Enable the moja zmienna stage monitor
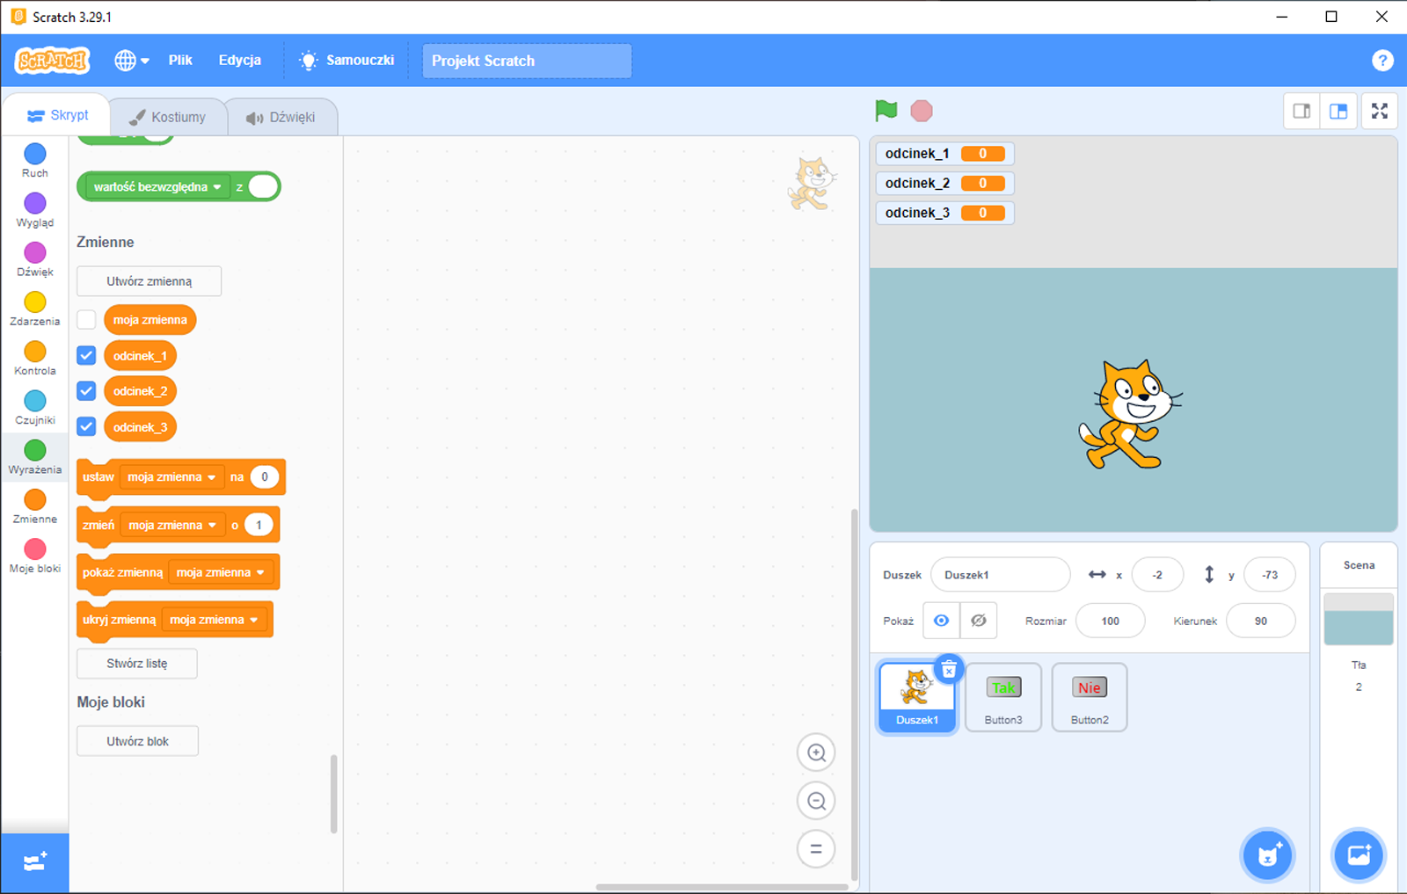Viewport: 1407px width, 894px height. (85, 319)
